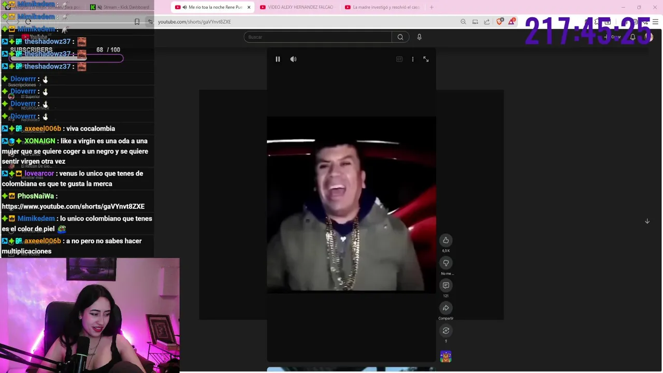Open the next Short preview at bottom

click(351, 369)
